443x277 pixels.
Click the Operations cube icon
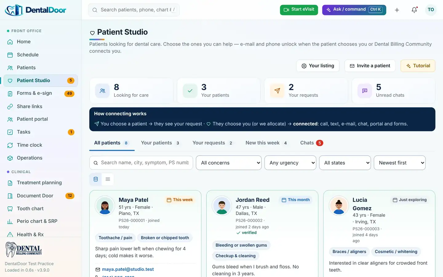10,158
